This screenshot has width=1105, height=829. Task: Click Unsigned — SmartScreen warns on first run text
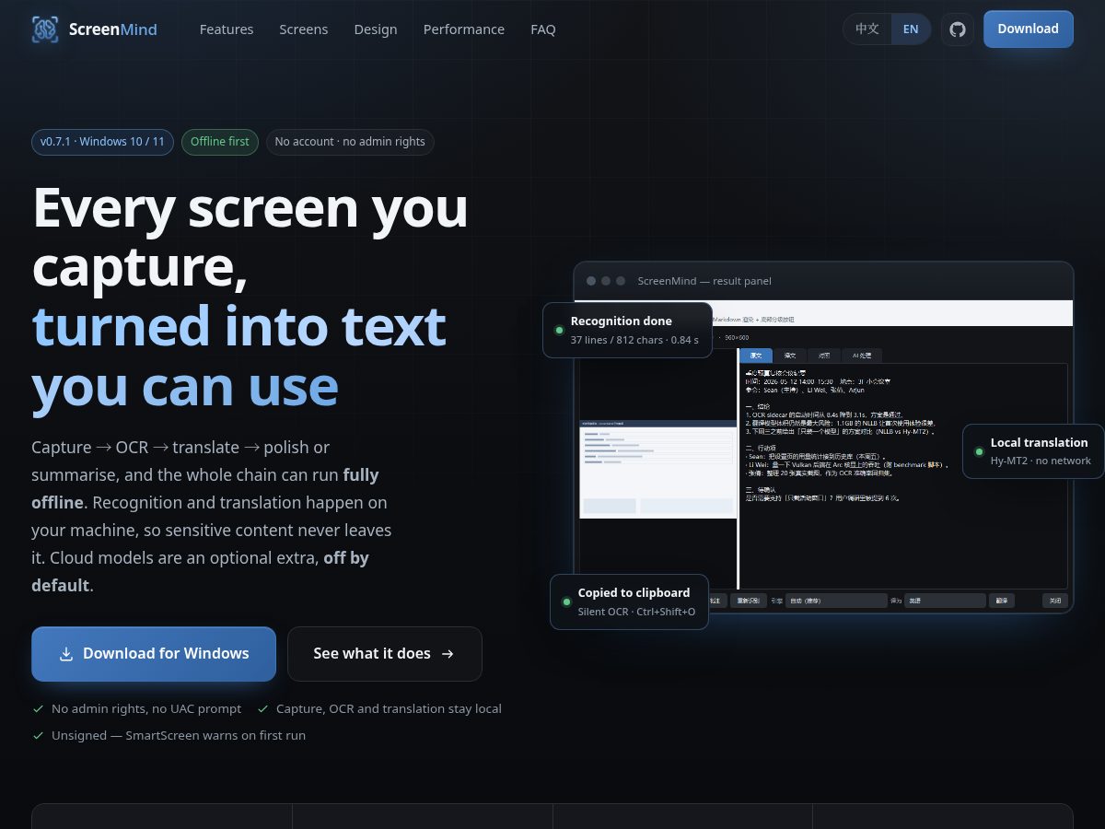coord(179,735)
